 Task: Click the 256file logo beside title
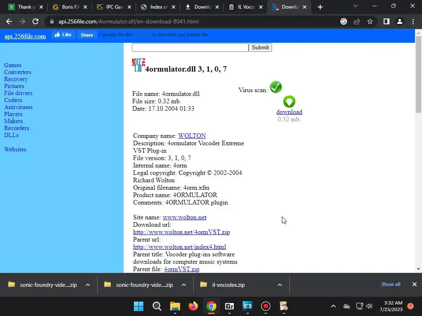(x=138, y=65)
